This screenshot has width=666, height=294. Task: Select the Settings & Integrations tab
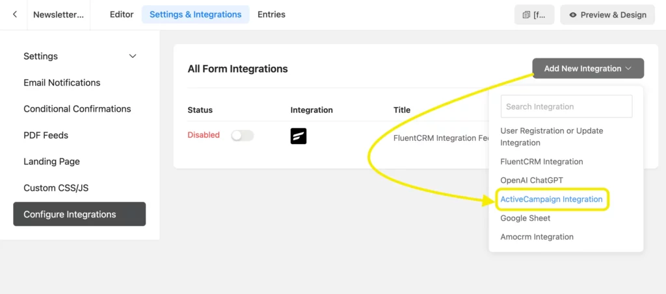pyautogui.click(x=195, y=14)
